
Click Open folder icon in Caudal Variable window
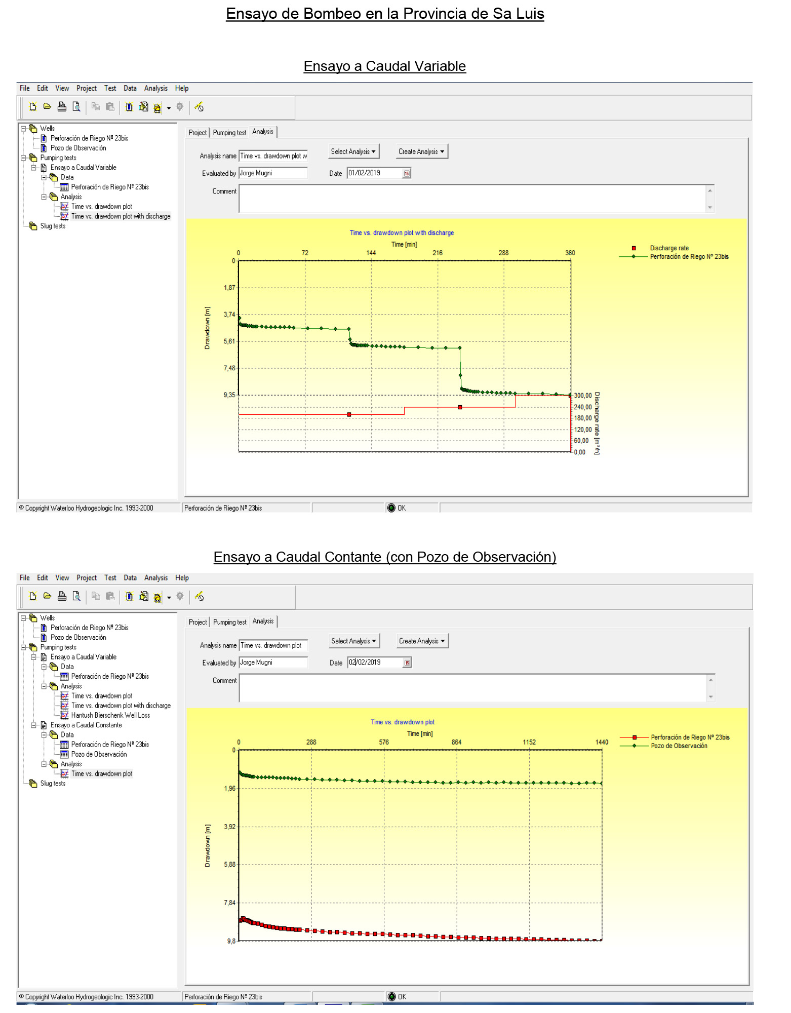[x=47, y=107]
